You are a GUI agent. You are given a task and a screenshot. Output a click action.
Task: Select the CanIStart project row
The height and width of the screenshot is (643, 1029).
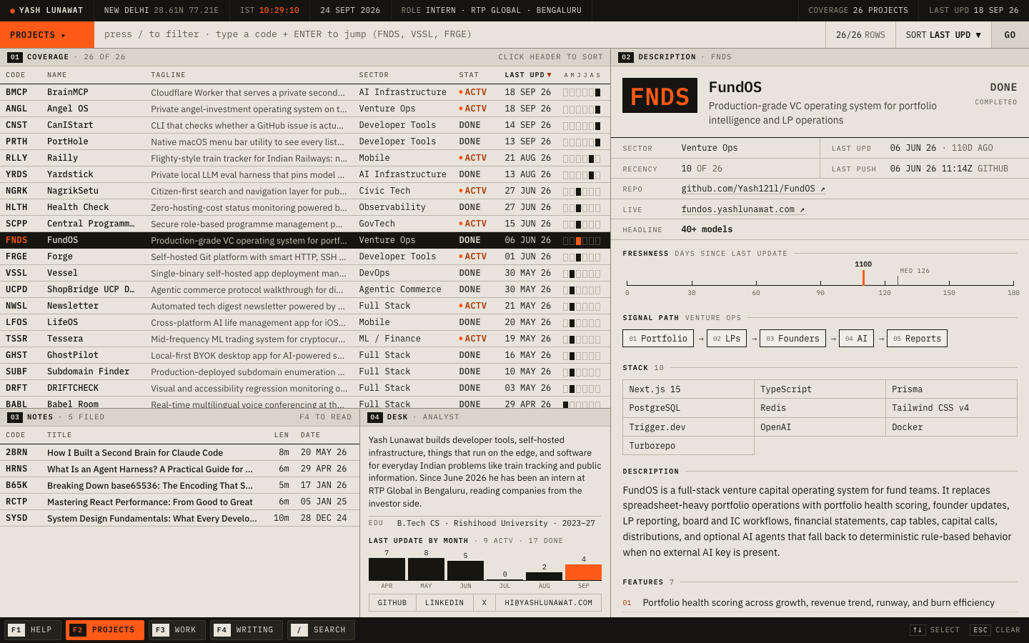(305, 125)
